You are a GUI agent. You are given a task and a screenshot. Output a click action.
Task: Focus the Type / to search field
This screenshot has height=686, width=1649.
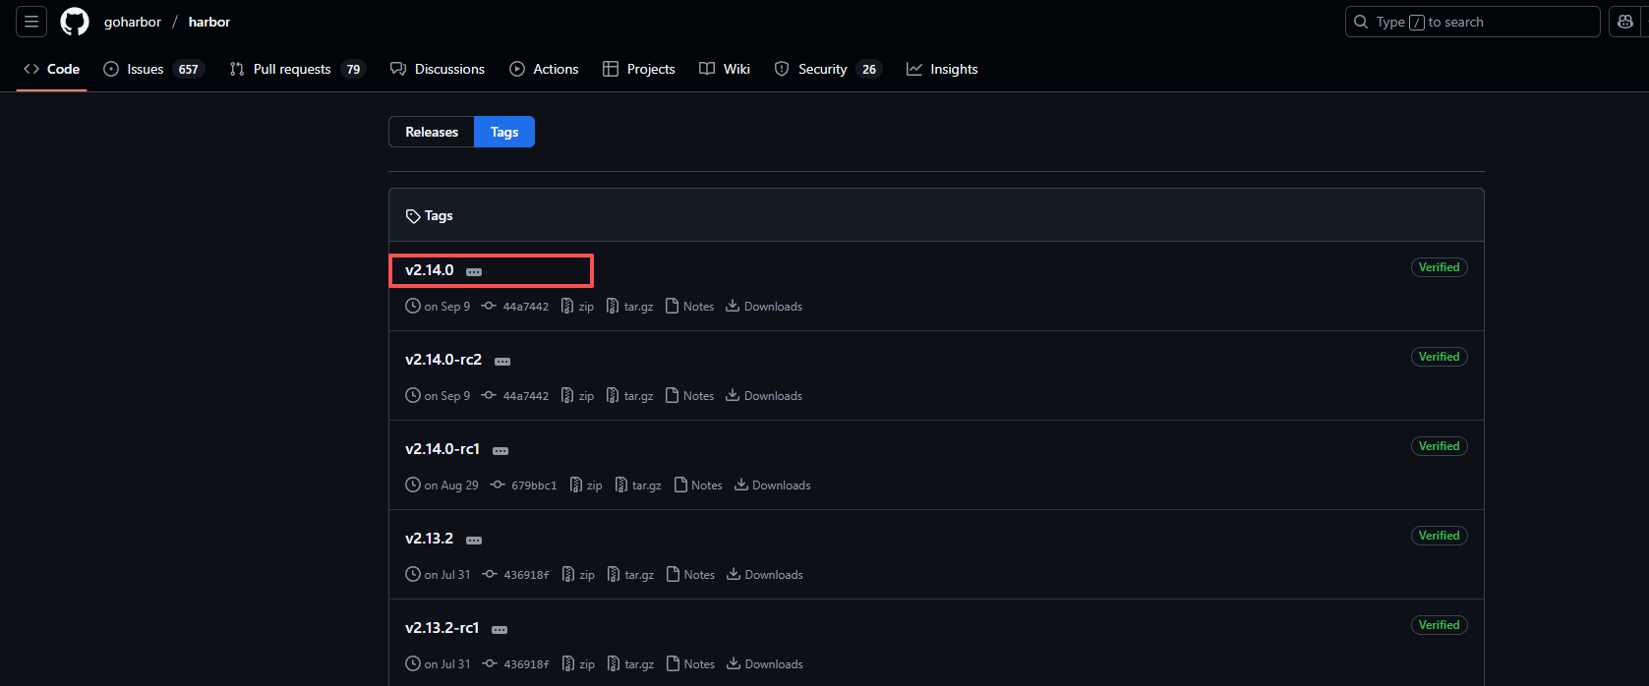pos(1472,22)
